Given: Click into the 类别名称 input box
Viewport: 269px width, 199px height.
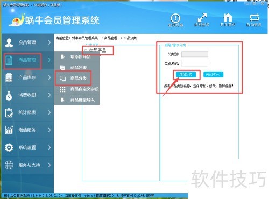Looking at the screenshot, I should click(195, 63).
